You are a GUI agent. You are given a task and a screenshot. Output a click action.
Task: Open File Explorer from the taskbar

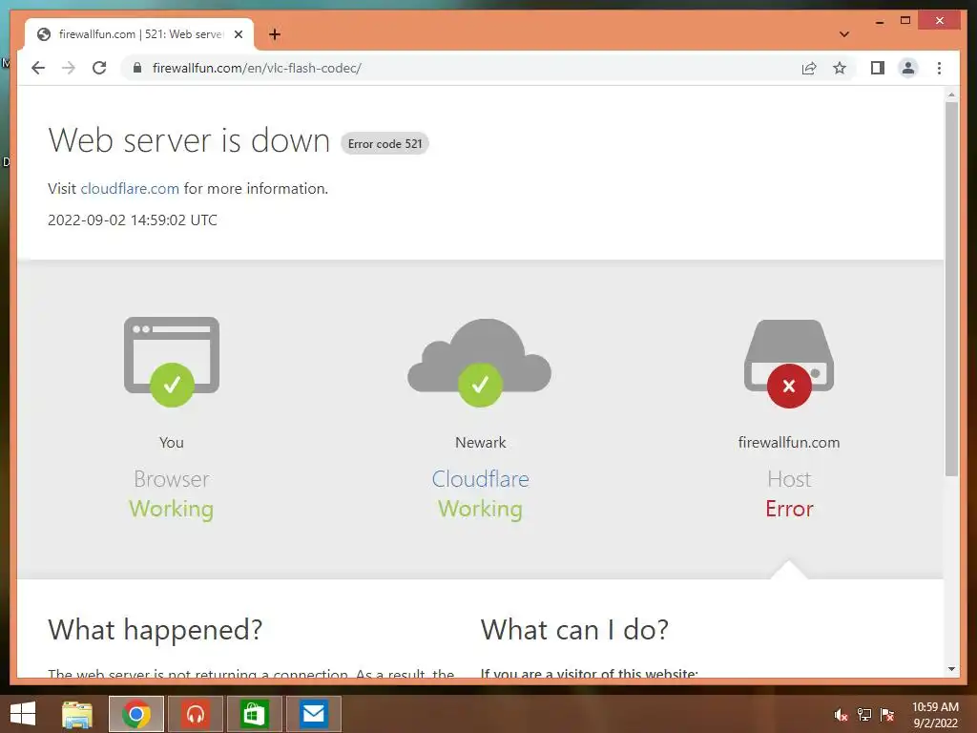tap(77, 714)
